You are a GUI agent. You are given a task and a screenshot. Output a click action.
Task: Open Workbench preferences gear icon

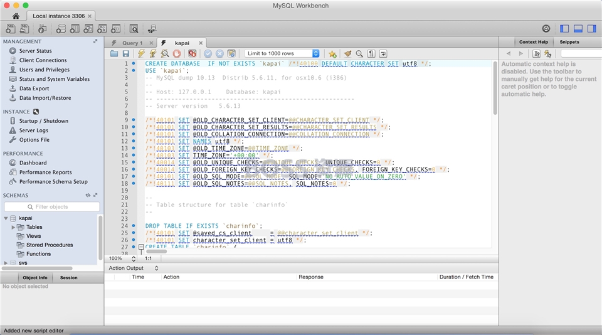pos(546,28)
